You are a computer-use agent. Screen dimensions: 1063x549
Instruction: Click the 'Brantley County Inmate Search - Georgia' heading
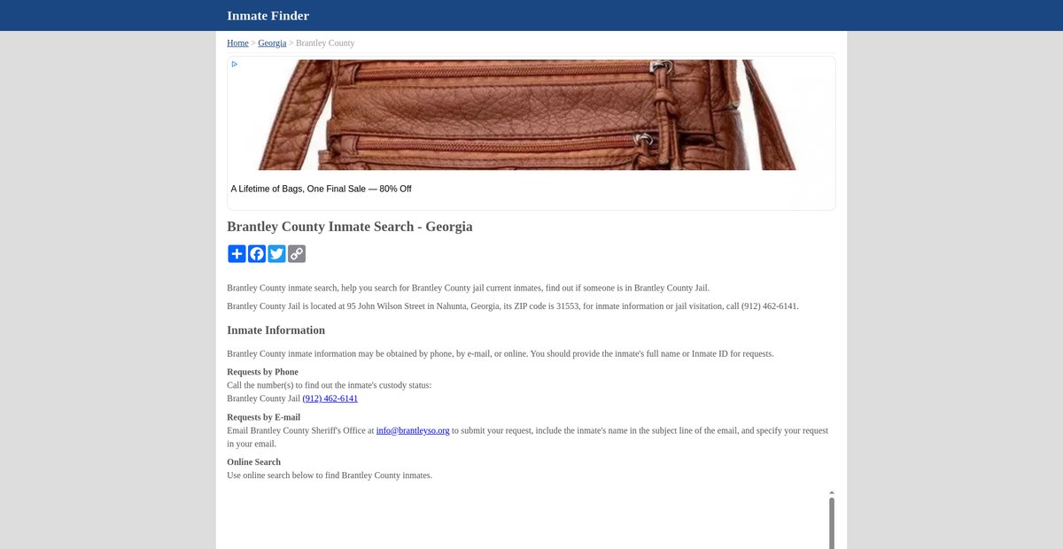[x=350, y=227]
